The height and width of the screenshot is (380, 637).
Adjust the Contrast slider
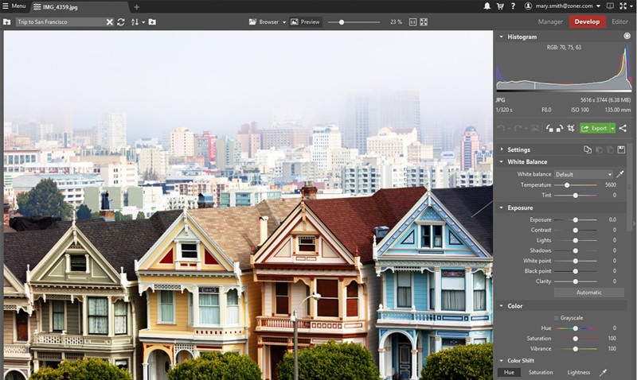576,230
